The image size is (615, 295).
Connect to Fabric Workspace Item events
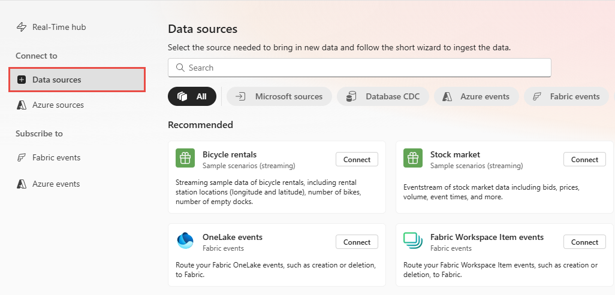point(584,242)
